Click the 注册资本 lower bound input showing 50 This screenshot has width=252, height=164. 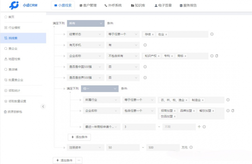[123, 147]
